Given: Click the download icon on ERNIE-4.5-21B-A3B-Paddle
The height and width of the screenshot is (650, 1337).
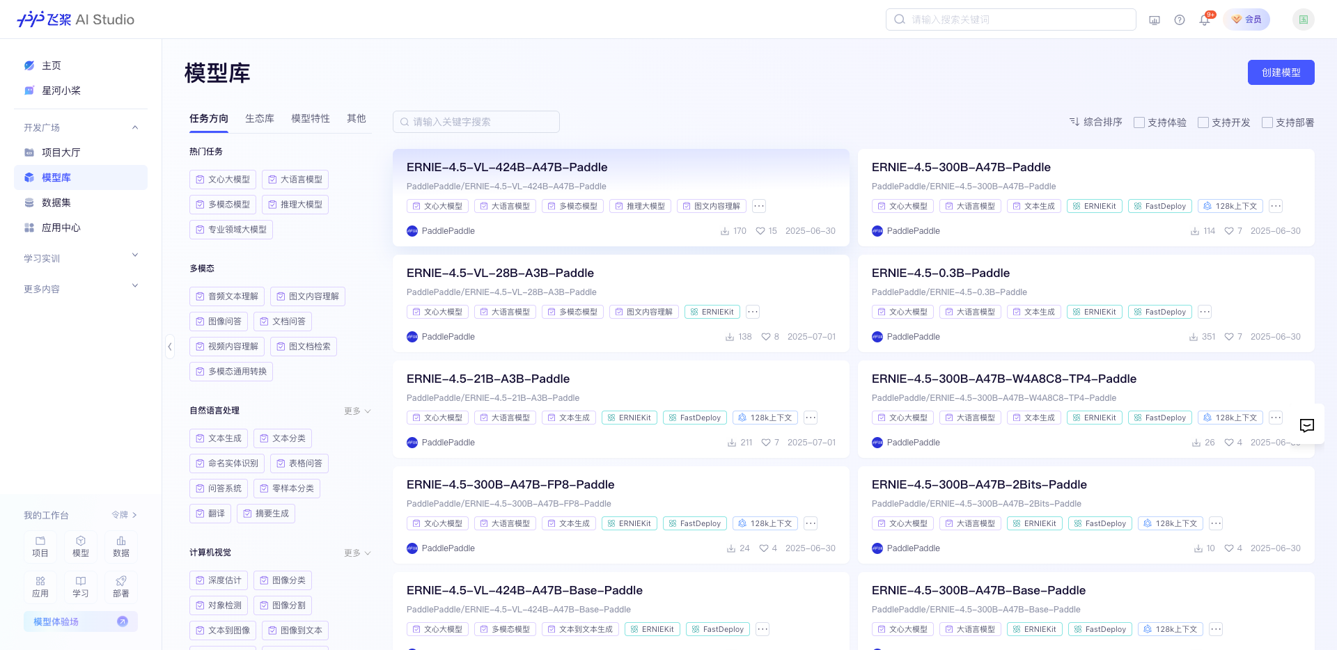Looking at the screenshot, I should 732,443.
